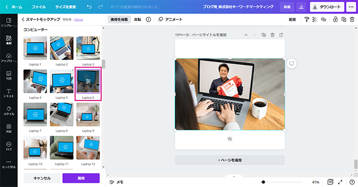The height and width of the screenshot is (187, 358).
Task: Open the Text (テキスト) sidebar panel
Action: [9, 93]
